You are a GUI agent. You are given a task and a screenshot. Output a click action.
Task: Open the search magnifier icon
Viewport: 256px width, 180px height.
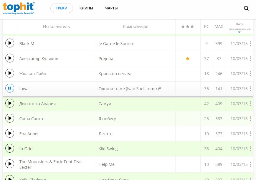pos(246,8)
